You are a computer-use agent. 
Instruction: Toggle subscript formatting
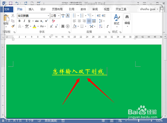[42, 21]
